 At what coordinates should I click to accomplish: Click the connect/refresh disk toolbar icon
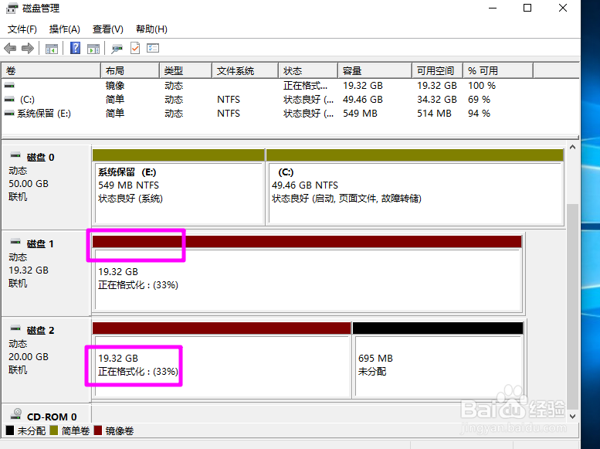(117, 48)
